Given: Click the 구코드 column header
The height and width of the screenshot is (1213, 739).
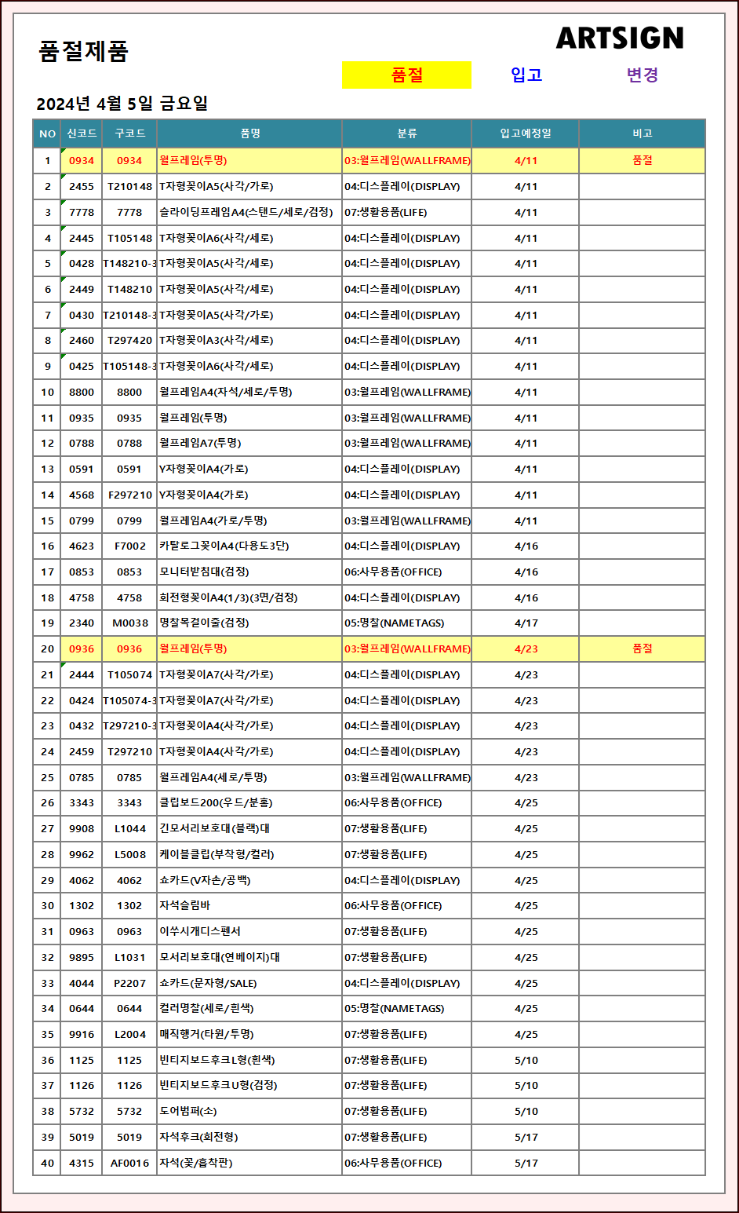Looking at the screenshot, I should coord(129,133).
